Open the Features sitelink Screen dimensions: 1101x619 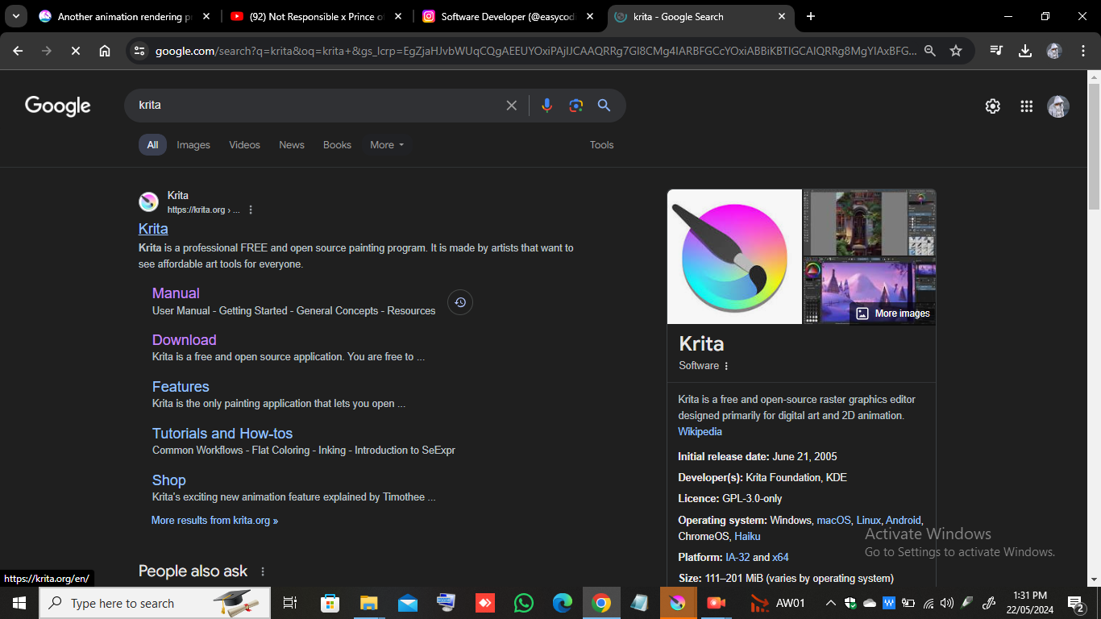click(x=181, y=387)
